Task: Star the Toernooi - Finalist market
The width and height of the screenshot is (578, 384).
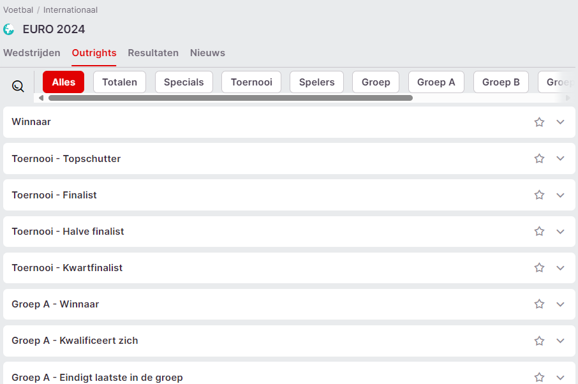Action: tap(539, 195)
